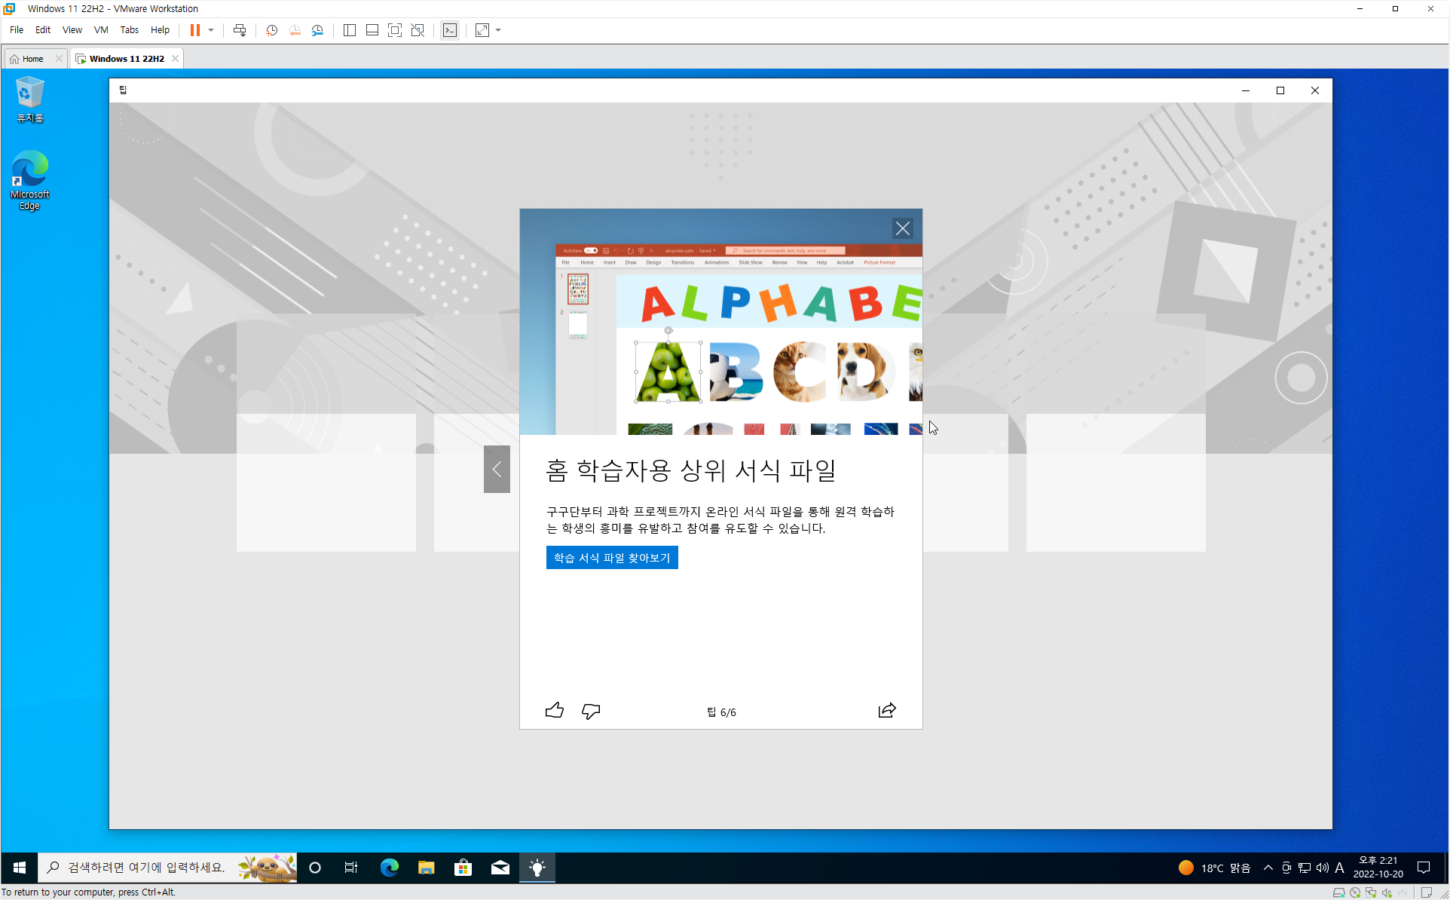Click the share tip icon

click(887, 710)
